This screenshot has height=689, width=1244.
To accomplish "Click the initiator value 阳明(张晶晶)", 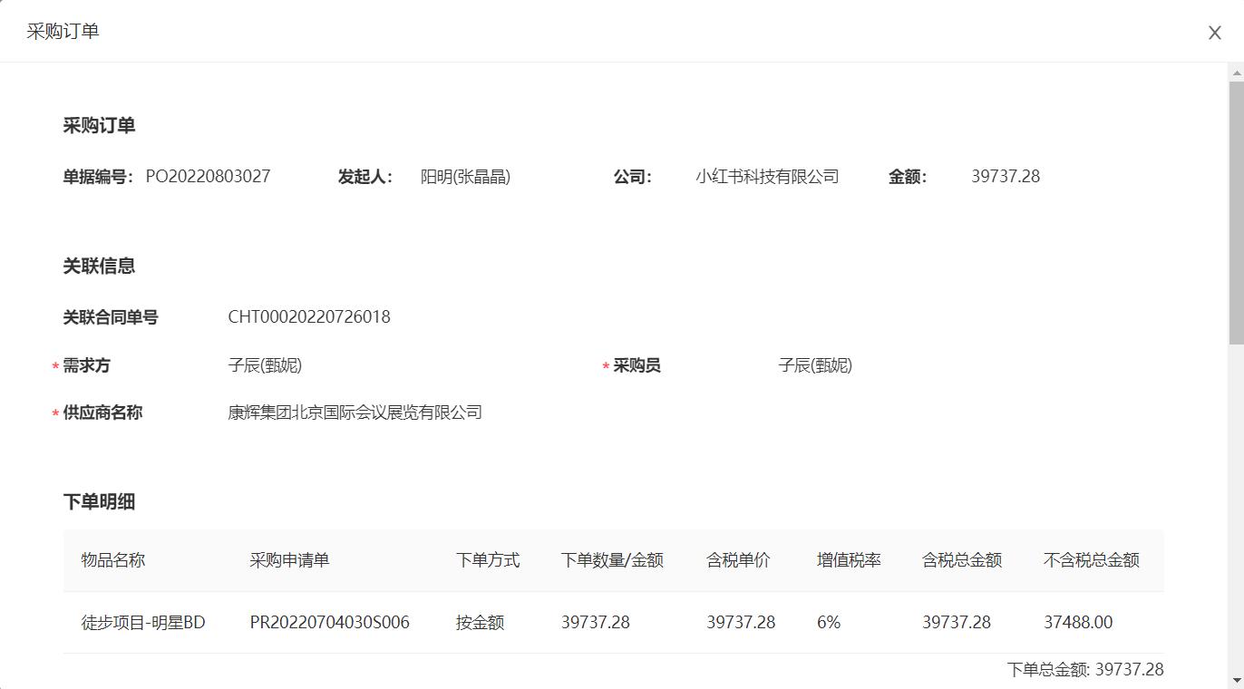I will coord(465,177).
